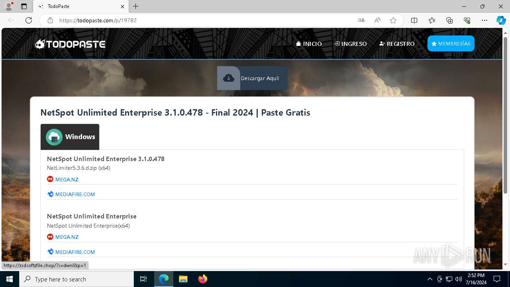Click the MEMBRESÍAS button
The height and width of the screenshot is (287, 510).
pyautogui.click(x=451, y=43)
